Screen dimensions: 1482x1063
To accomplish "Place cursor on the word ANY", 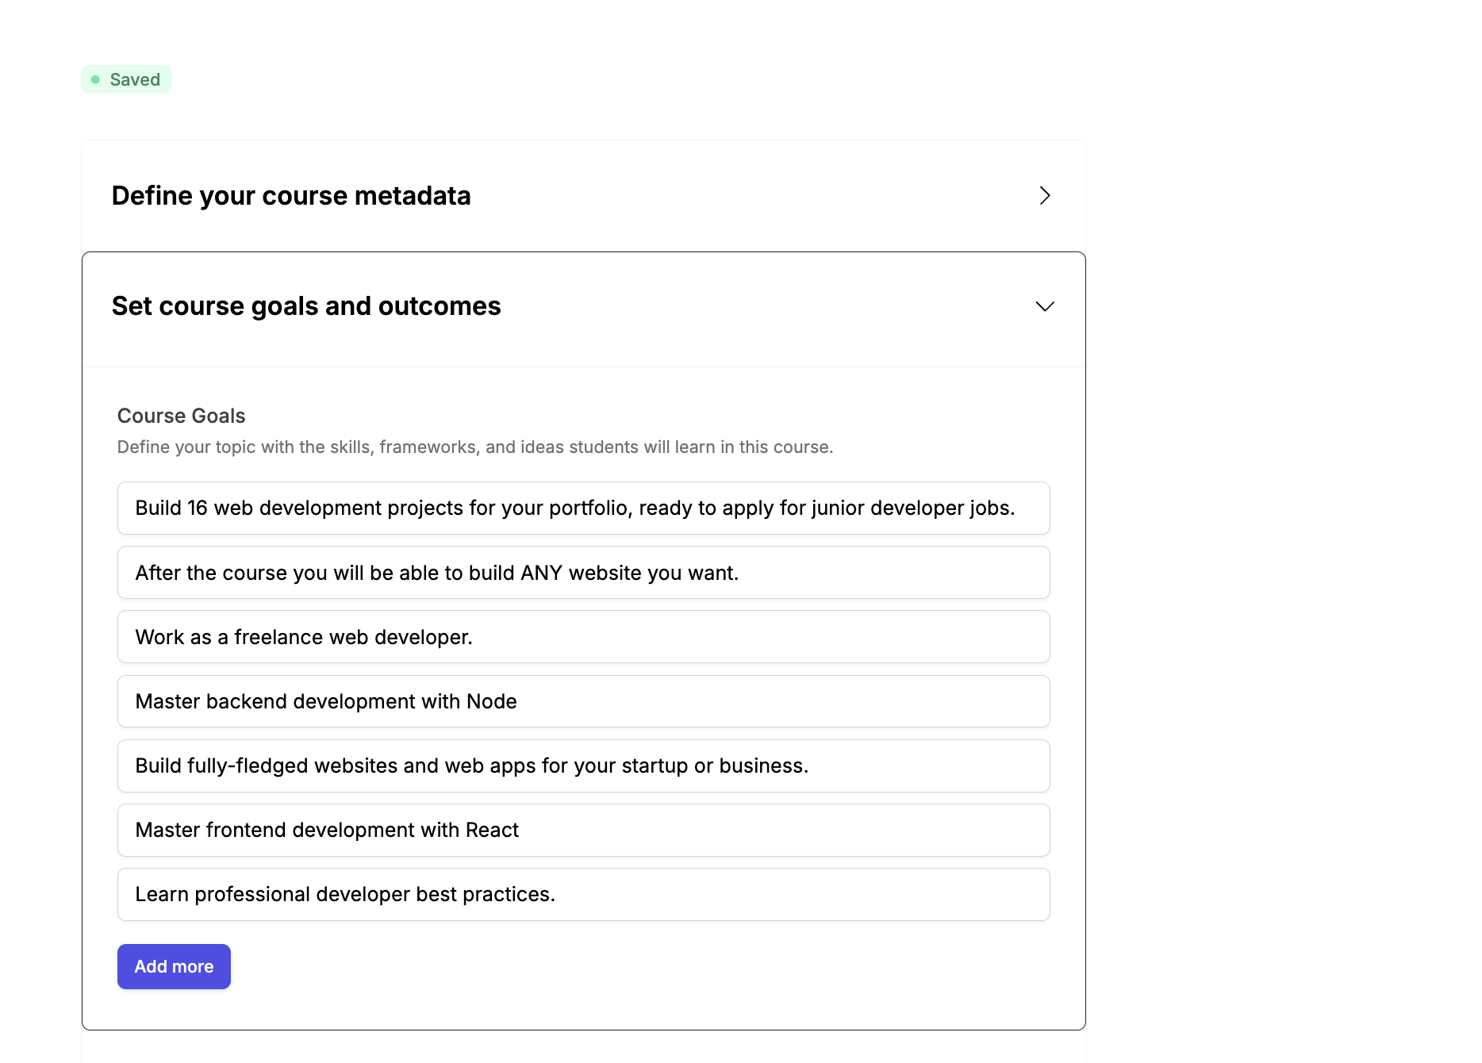I will [x=541, y=573].
